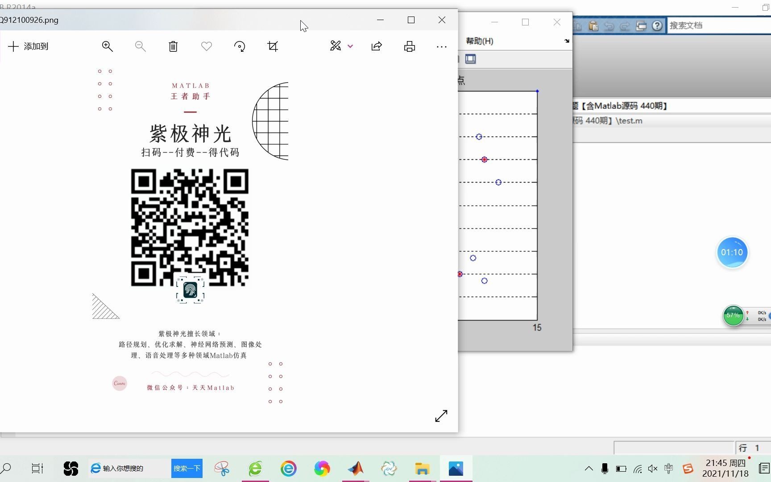Click the zoom out magnifier in Photos
The height and width of the screenshot is (482, 771).
pyautogui.click(x=141, y=46)
